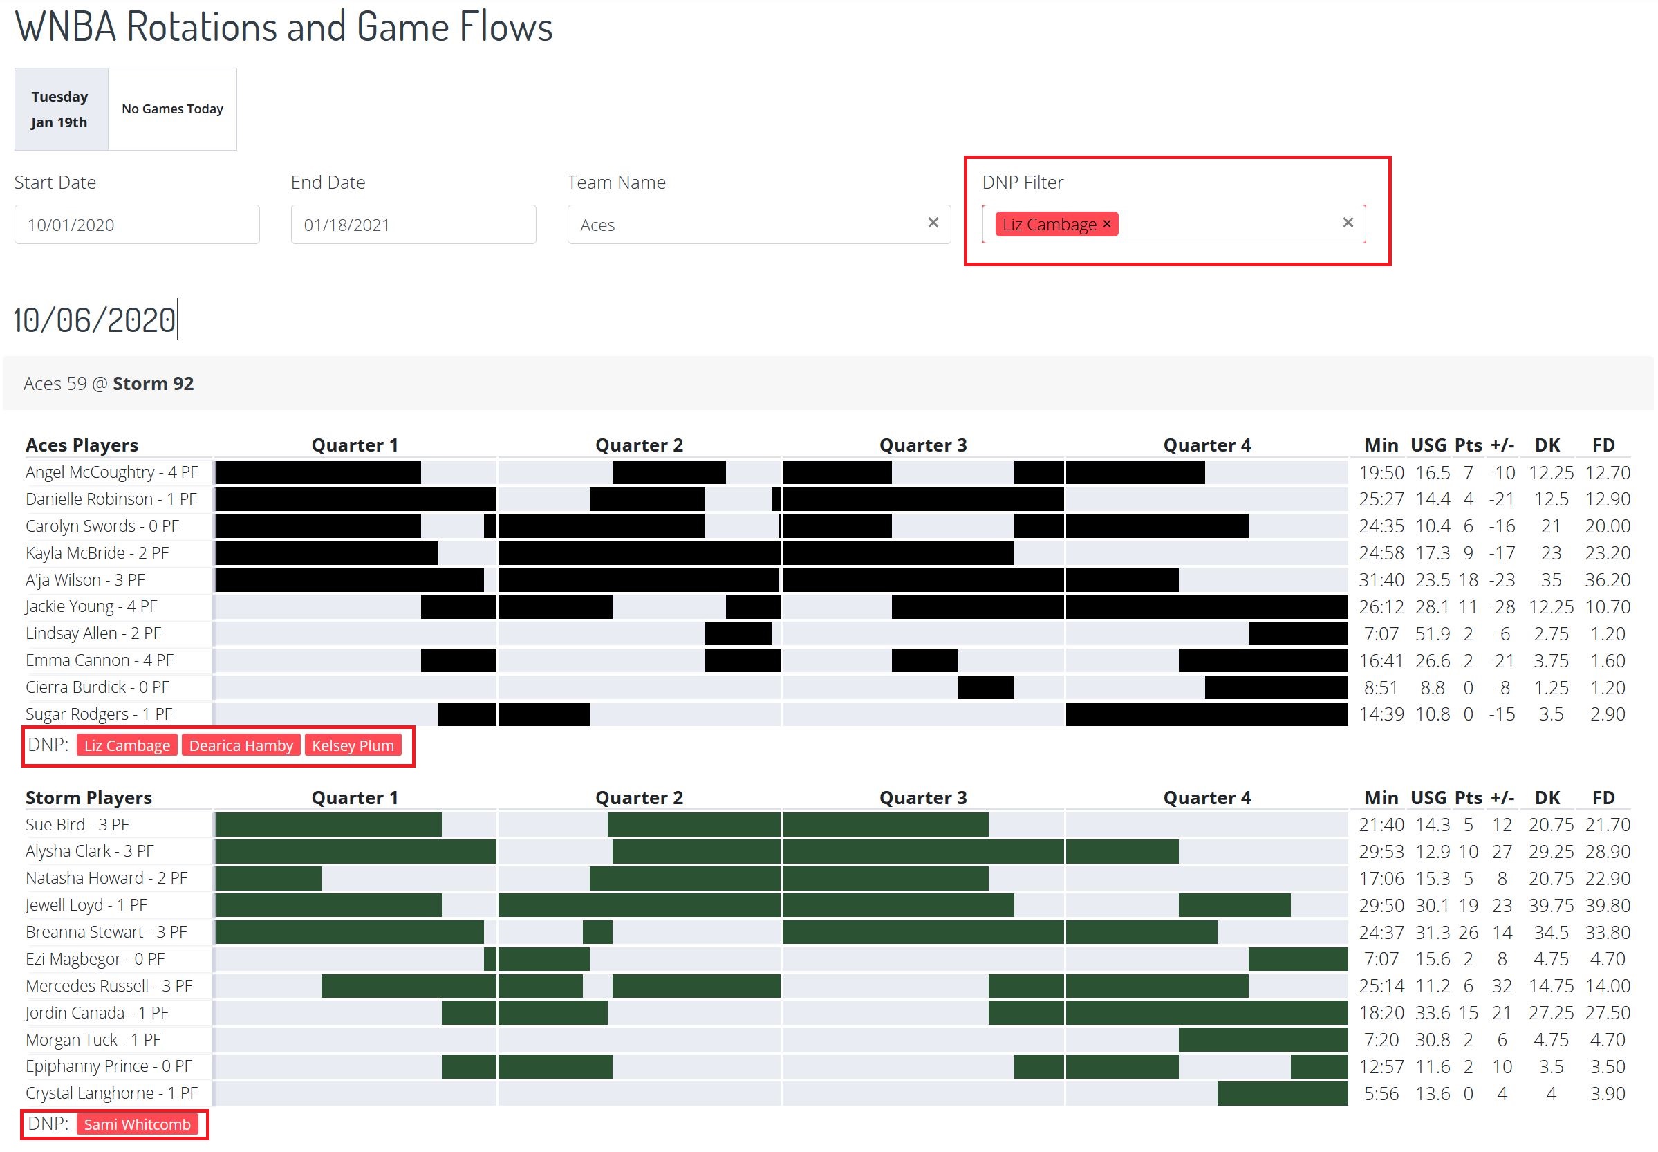The image size is (1658, 1152).
Task: Select Sue Bird - 3 PF row label
Action: point(77,824)
